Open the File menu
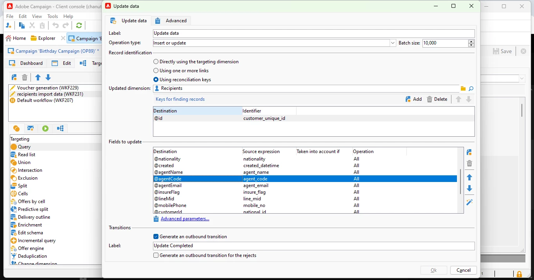The height and width of the screenshot is (280, 534). click(10, 16)
